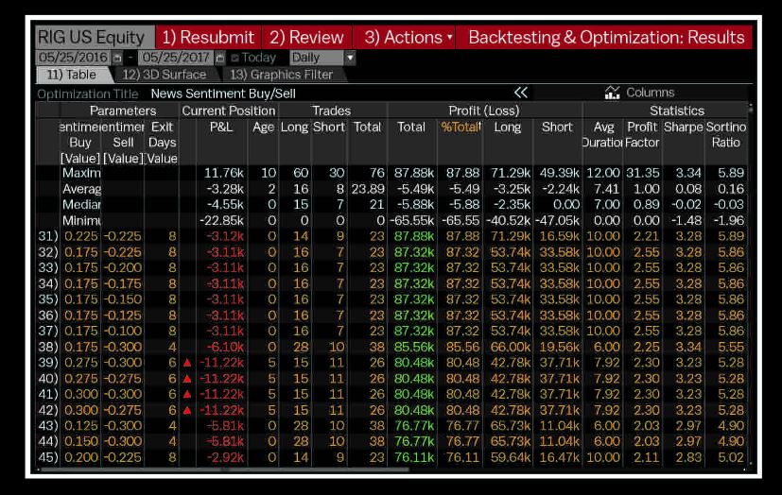Expand the Actions dropdown menu
This screenshot has width=782, height=495.
(x=448, y=38)
